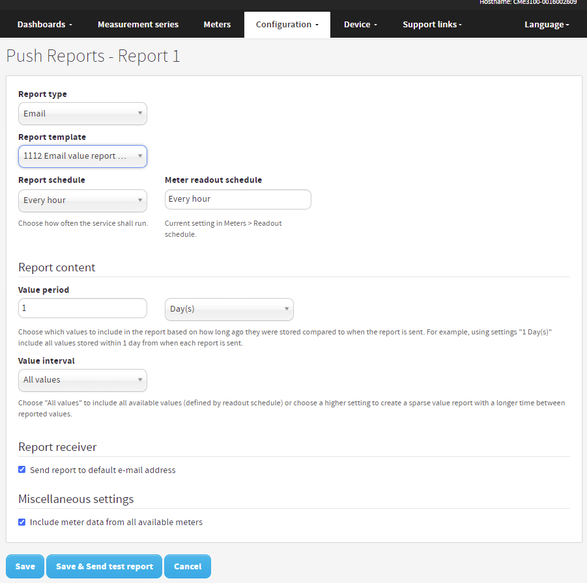Screen dimensions: 587x583
Task: Open the Report type dropdown
Action: 82,113
